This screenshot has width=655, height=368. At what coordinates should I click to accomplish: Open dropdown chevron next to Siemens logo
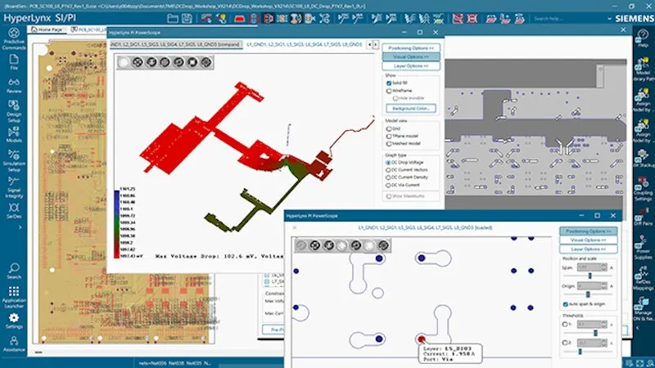click(609, 19)
